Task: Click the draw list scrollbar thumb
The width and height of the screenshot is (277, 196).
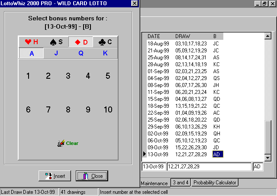Action: (268, 137)
